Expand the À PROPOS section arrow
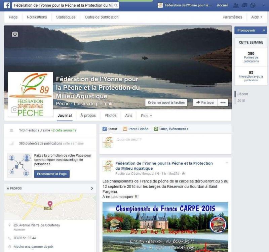This screenshot has height=252, width=269. (92, 188)
